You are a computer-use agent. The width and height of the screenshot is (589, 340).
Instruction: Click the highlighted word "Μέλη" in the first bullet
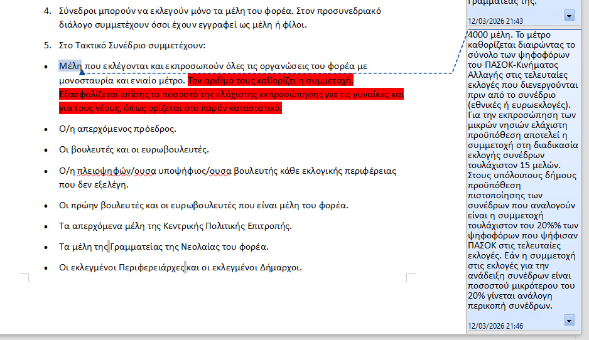point(70,66)
